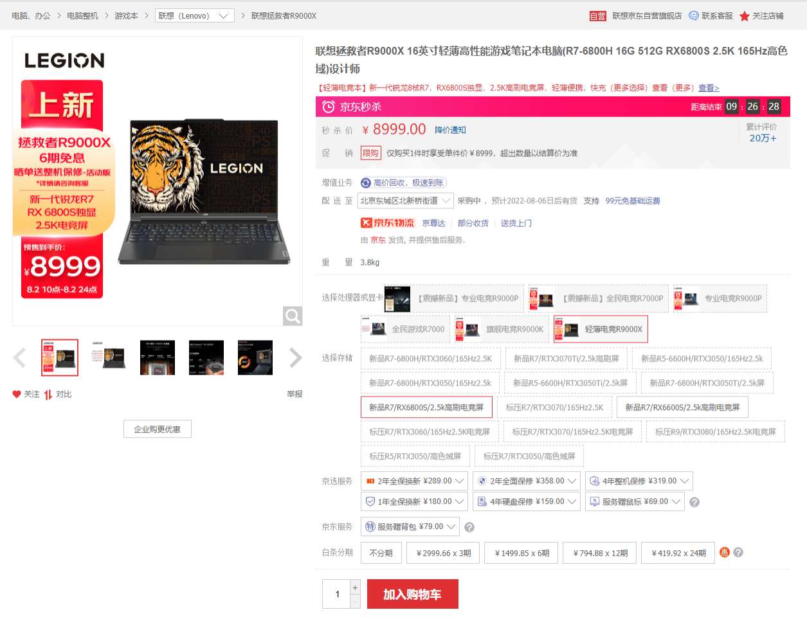Viewport: 807px width, 619px height.
Task: Click the orange 惠 discount icon
Action: (x=725, y=552)
